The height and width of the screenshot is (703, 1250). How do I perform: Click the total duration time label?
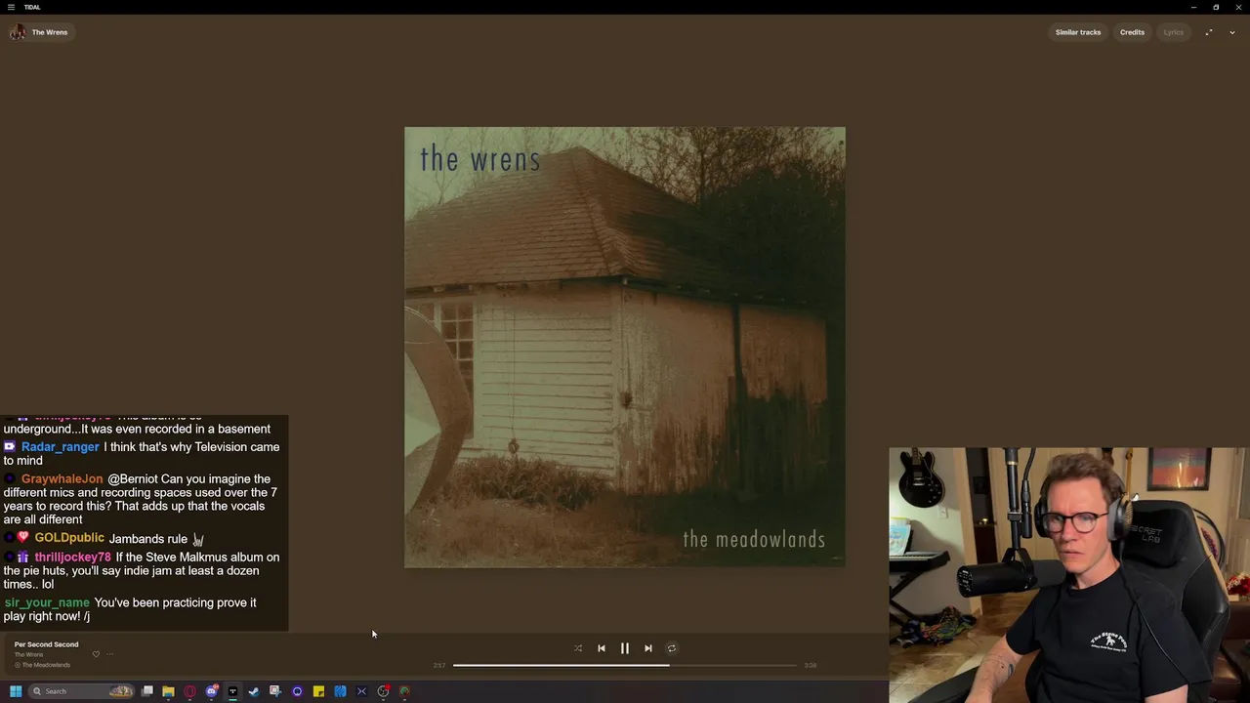811,665
